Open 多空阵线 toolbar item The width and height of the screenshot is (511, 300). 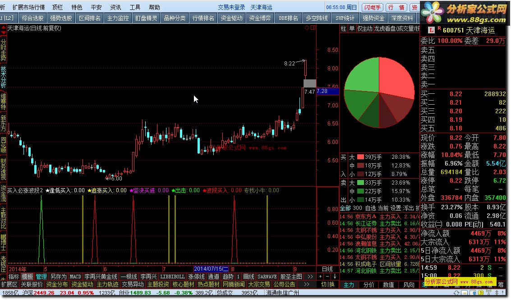[x=317, y=18]
